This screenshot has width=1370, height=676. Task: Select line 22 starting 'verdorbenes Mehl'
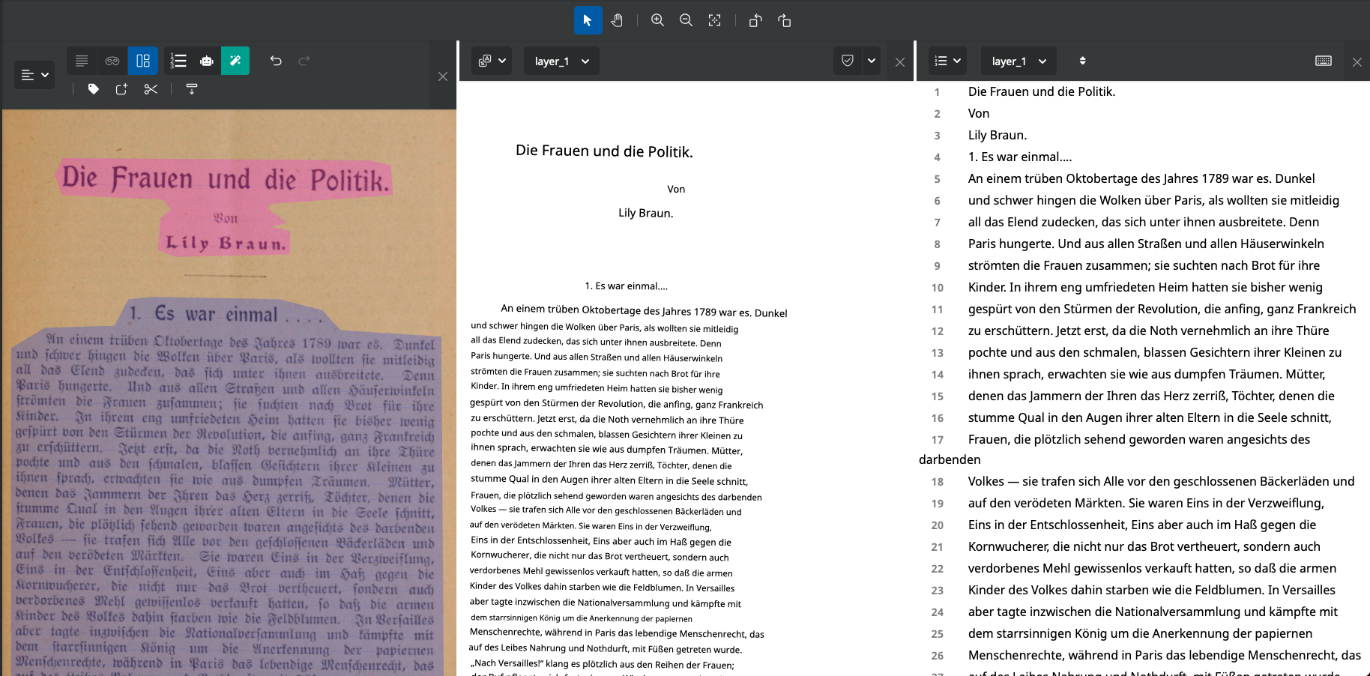pyautogui.click(x=1152, y=568)
